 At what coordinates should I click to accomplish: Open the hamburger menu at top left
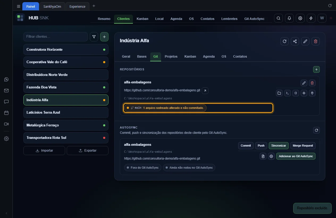18,6
